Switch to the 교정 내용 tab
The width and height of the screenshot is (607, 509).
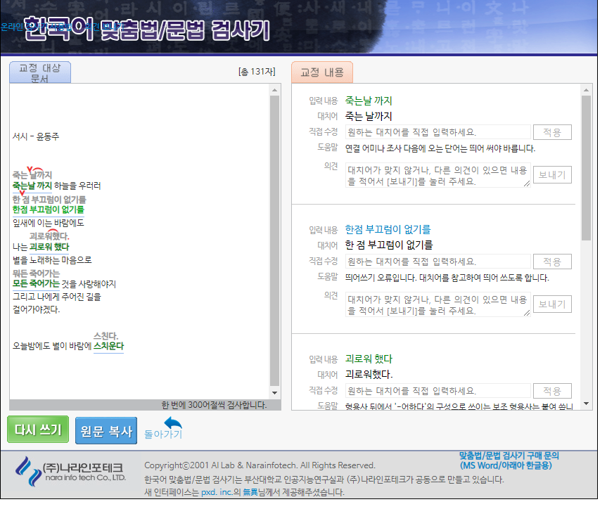(322, 72)
